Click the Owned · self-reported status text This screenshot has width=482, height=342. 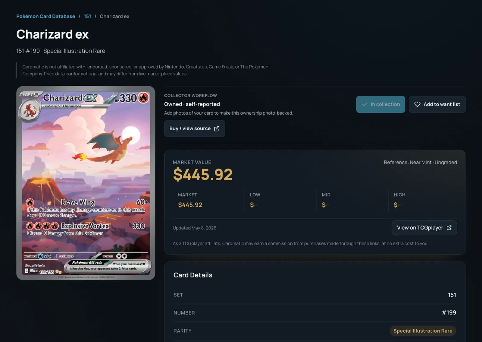coord(192,104)
